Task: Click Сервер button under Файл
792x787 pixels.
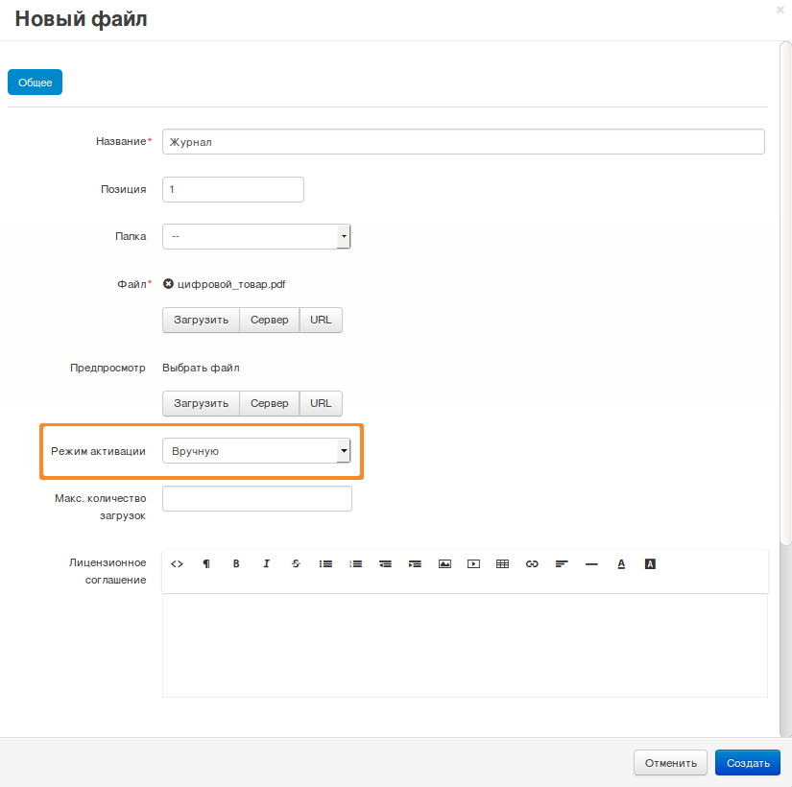Action: point(269,320)
